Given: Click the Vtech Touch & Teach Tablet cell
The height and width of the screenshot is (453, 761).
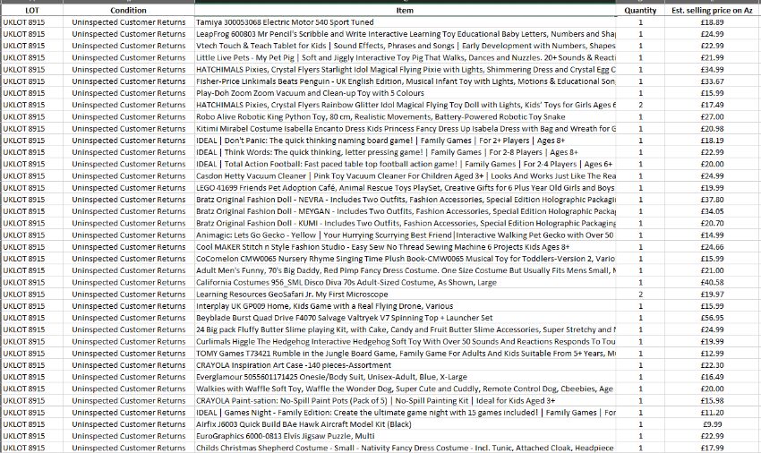Looking at the screenshot, I should pos(406,46).
